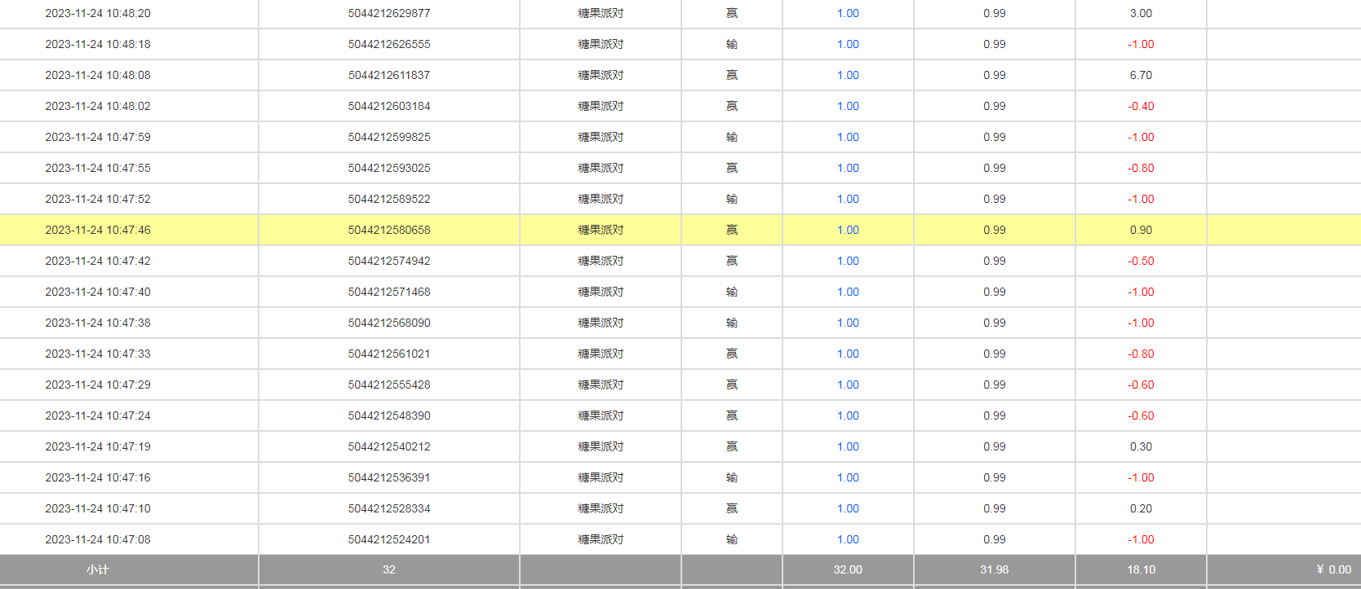The height and width of the screenshot is (589, 1361).
Task: Click the 0.30 profit value
Action: click(x=1141, y=446)
